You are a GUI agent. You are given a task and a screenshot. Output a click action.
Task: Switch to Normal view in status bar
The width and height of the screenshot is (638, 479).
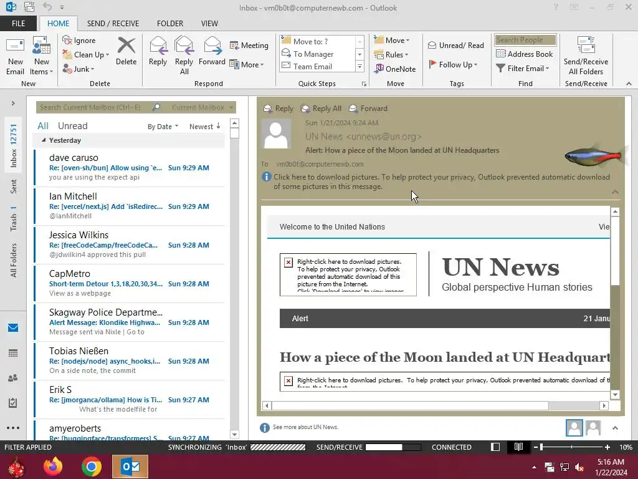[495, 447]
